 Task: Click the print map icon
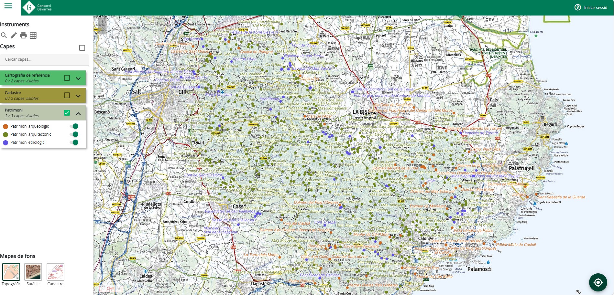[x=23, y=36]
